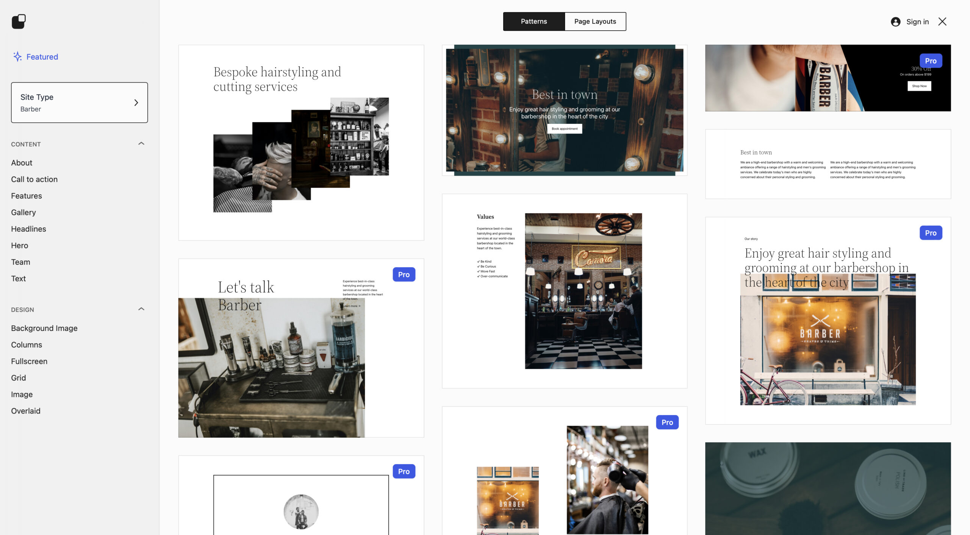The height and width of the screenshot is (535, 970).
Task: Select the Image design filter
Action: (x=22, y=395)
